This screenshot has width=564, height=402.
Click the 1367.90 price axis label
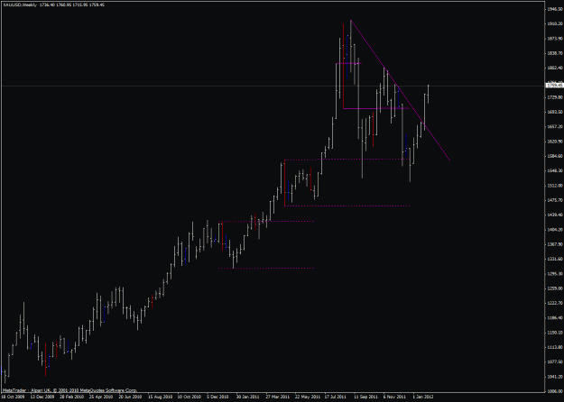[x=555, y=244]
